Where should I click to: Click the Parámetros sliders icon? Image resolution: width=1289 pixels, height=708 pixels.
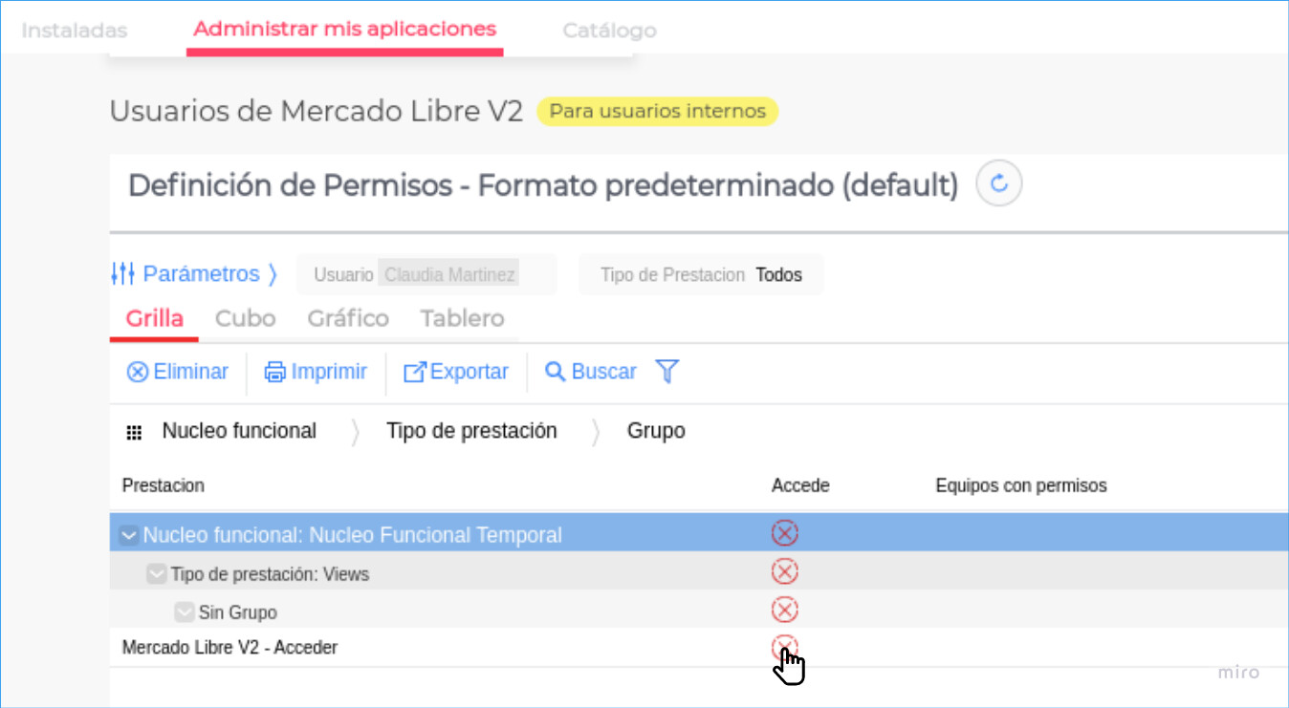122,274
